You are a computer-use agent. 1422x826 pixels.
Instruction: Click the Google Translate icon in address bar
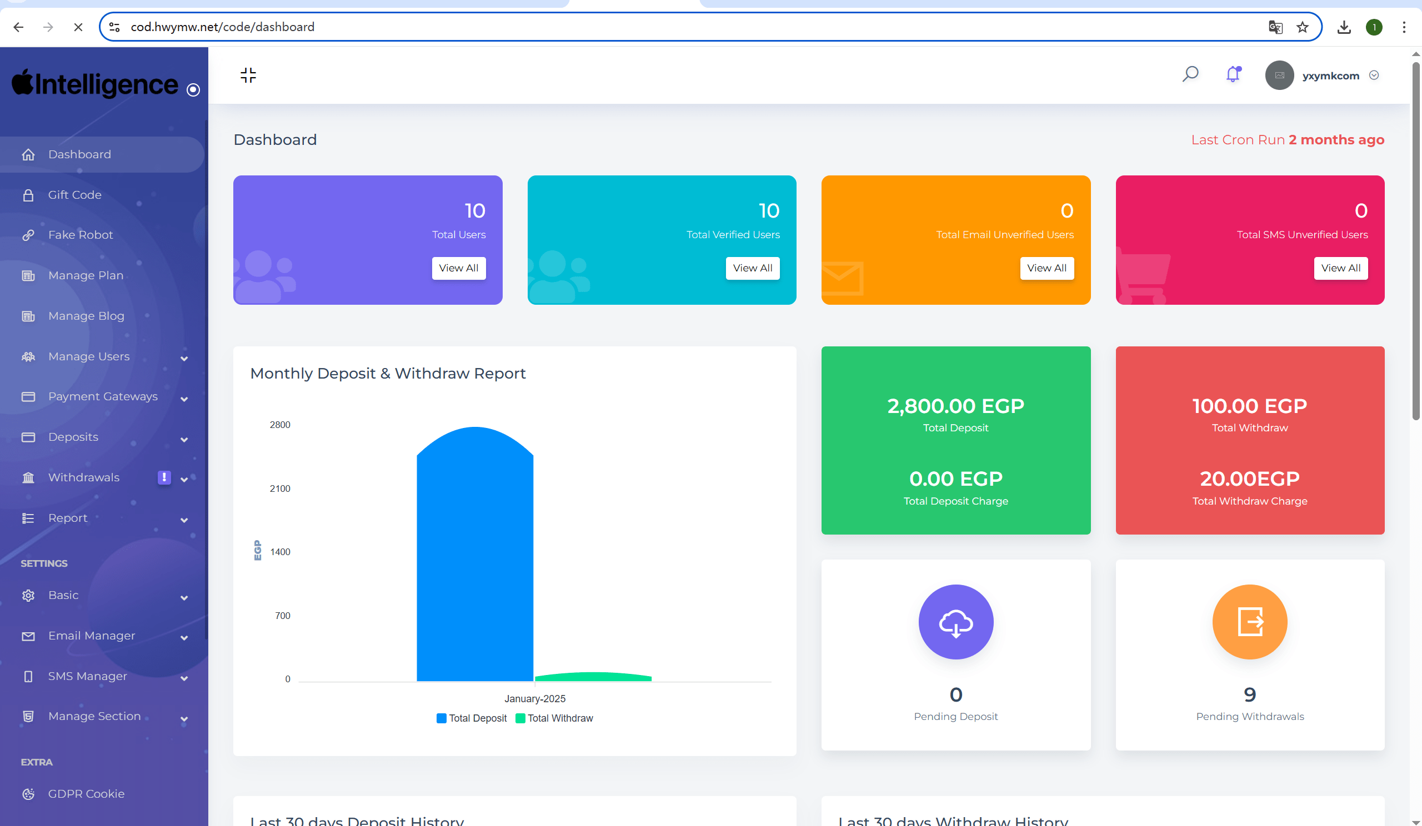point(1275,27)
